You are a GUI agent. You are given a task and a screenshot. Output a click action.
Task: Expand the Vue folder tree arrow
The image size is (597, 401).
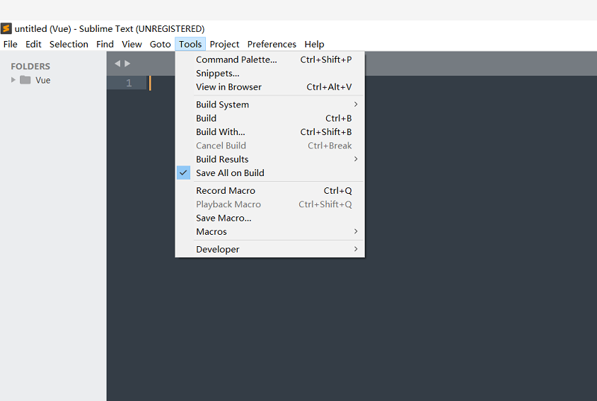pyautogui.click(x=13, y=80)
